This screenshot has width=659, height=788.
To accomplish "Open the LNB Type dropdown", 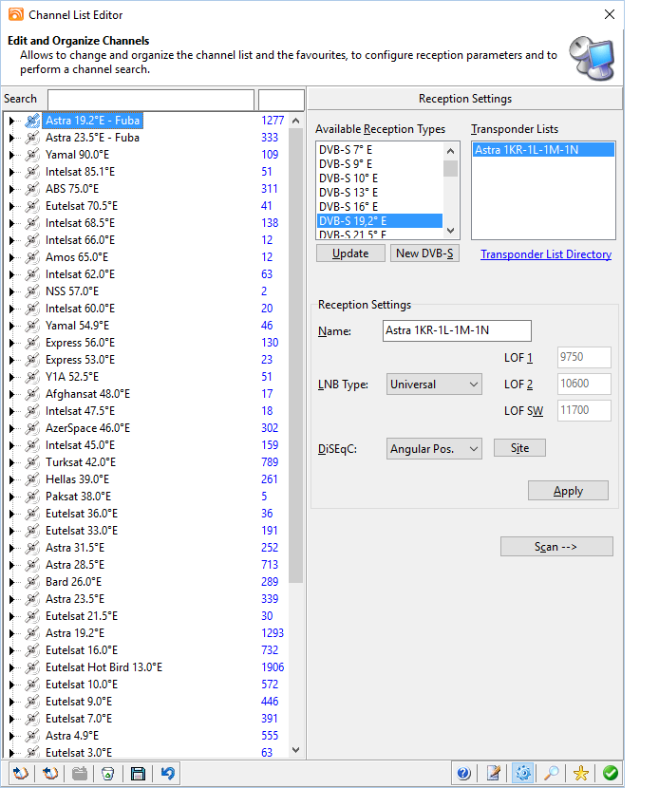I will point(435,385).
